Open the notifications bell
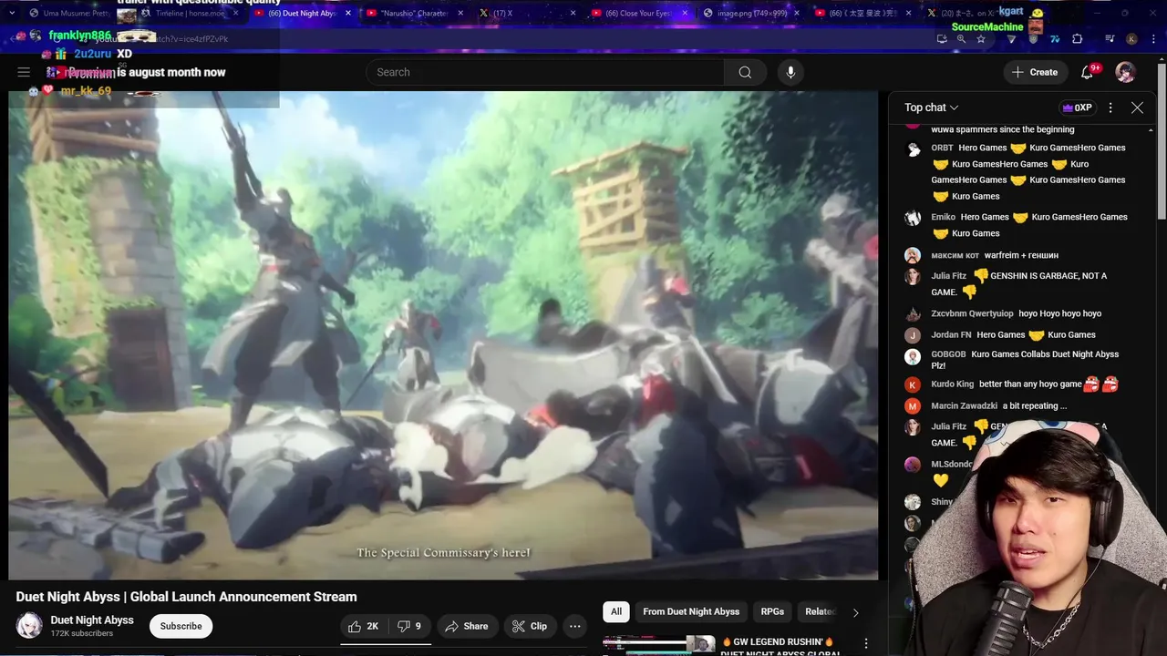Viewport: 1167px width, 656px height. tap(1087, 72)
